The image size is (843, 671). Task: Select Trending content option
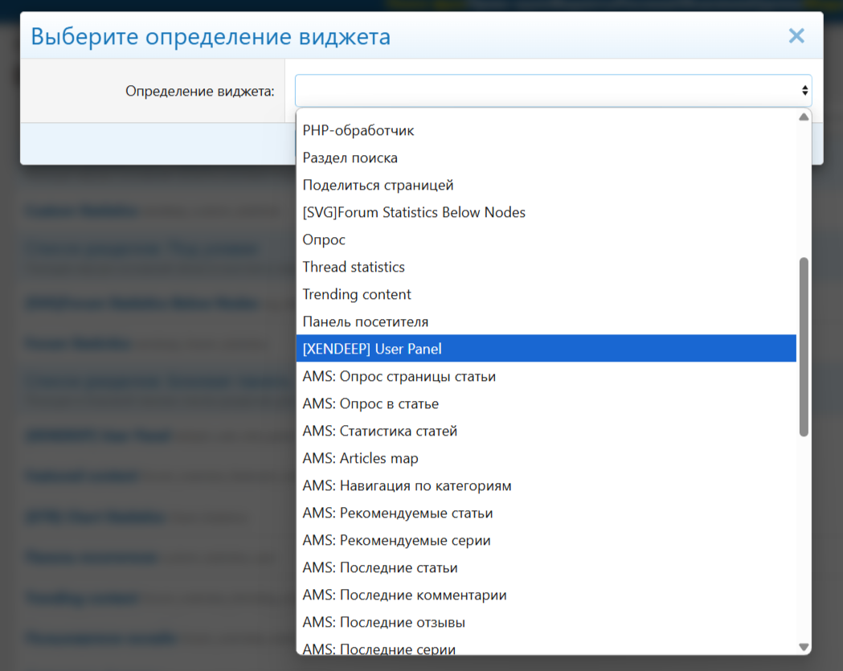(357, 294)
